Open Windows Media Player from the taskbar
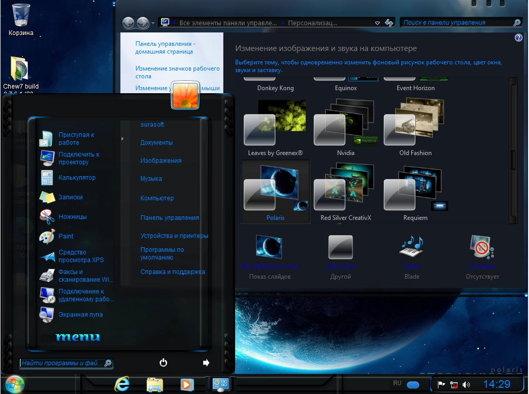This screenshot has width=529, height=394. point(187,384)
